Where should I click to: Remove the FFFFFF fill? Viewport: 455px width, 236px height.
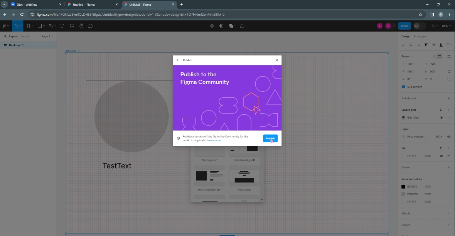[x=449, y=156]
